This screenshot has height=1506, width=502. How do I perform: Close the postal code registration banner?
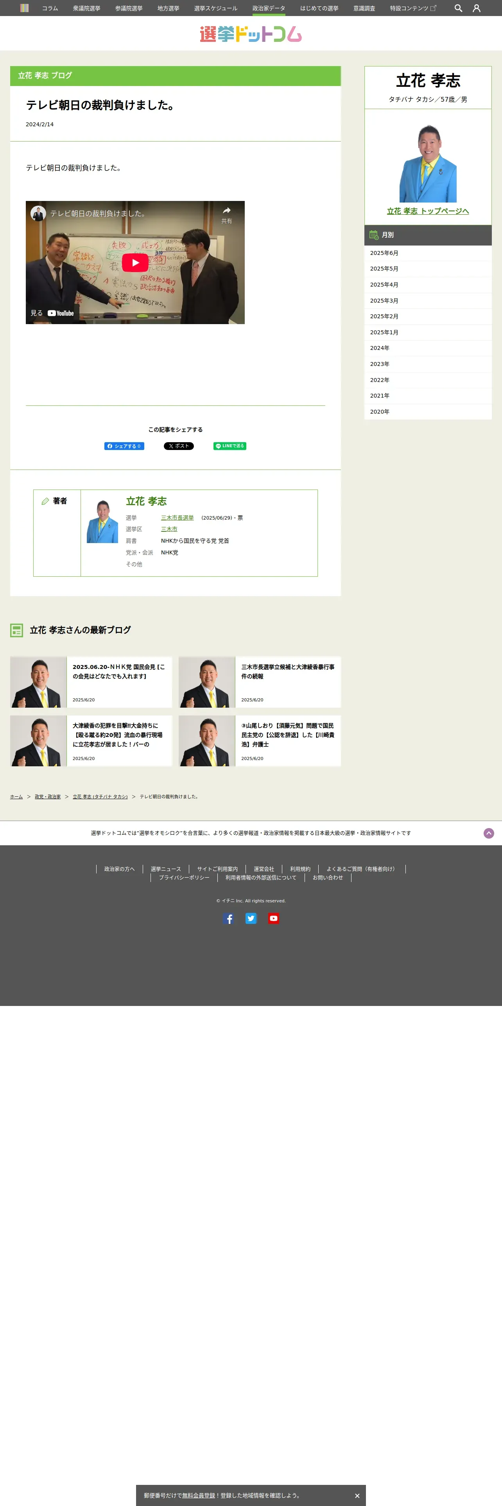click(x=357, y=1495)
